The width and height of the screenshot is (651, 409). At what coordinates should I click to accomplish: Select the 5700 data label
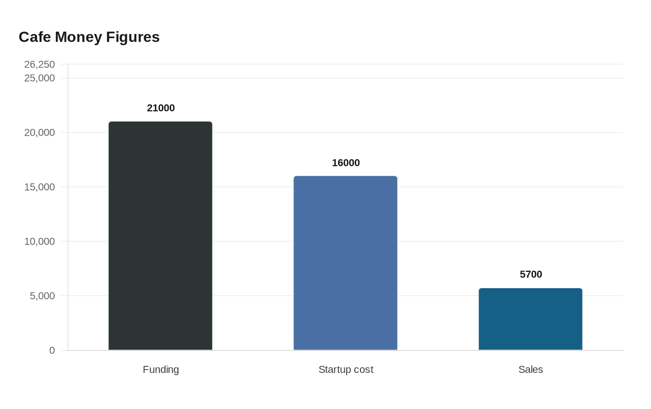pos(531,274)
